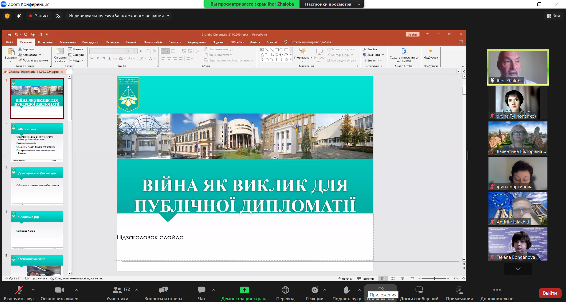Image resolution: width=566 pixels, height=302 pixels.
Task: Open the File (Файл) menu
Action: tap(9, 42)
